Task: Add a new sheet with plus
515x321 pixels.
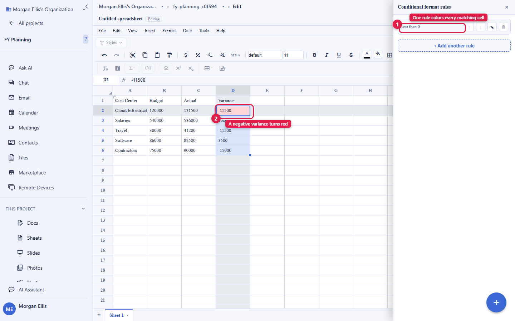Action: pyautogui.click(x=99, y=315)
